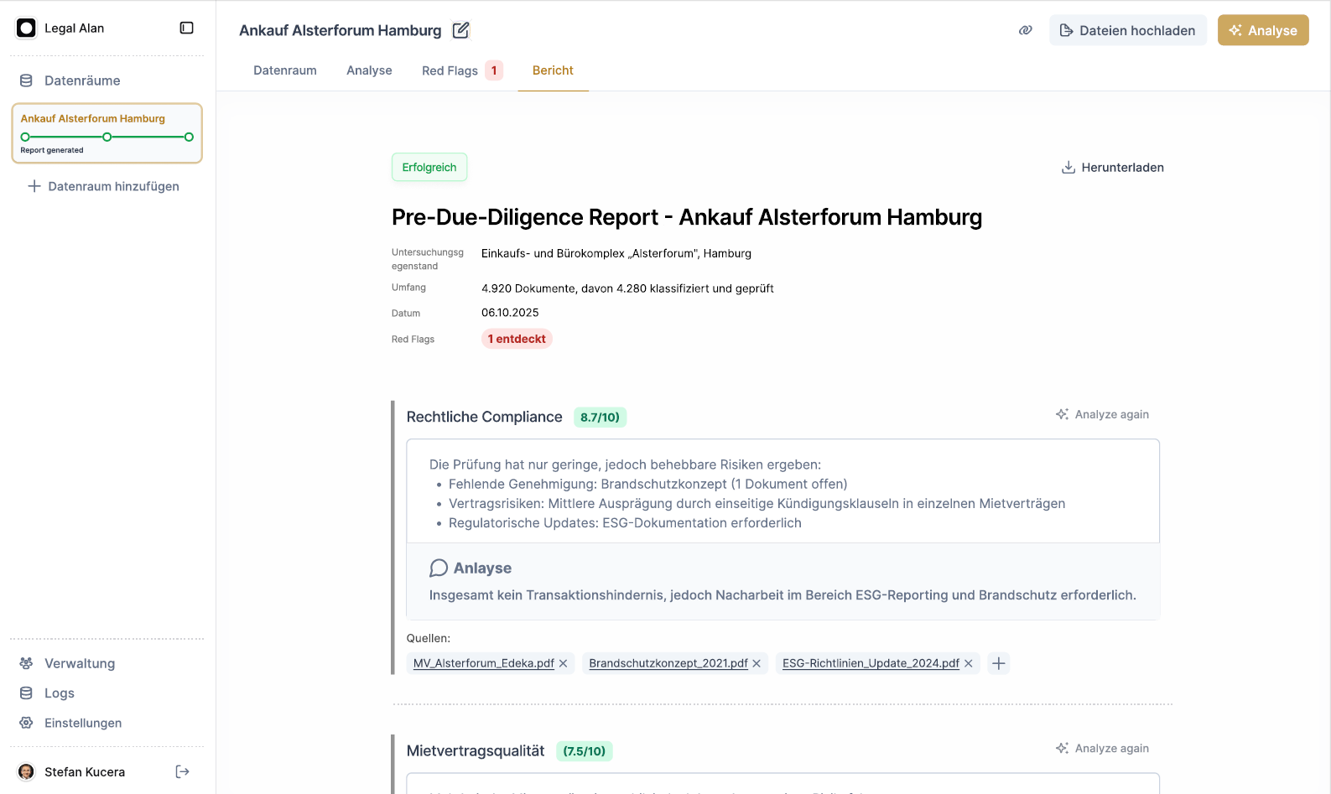
Task: Start the gold Analyse button
Action: coord(1262,30)
